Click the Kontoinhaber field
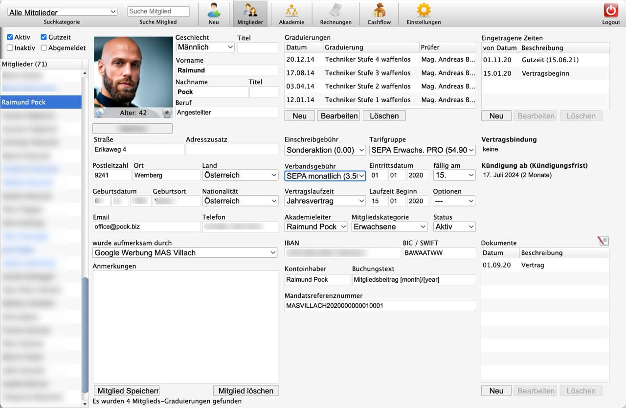 tap(317, 279)
